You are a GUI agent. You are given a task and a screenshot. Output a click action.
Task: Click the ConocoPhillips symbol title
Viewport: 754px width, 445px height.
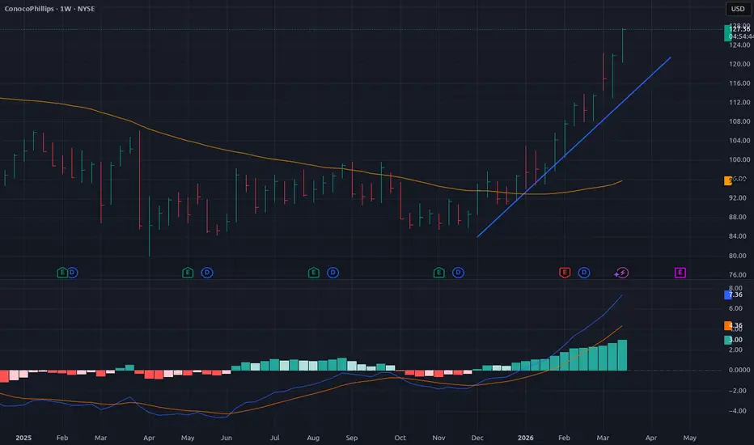[29, 9]
